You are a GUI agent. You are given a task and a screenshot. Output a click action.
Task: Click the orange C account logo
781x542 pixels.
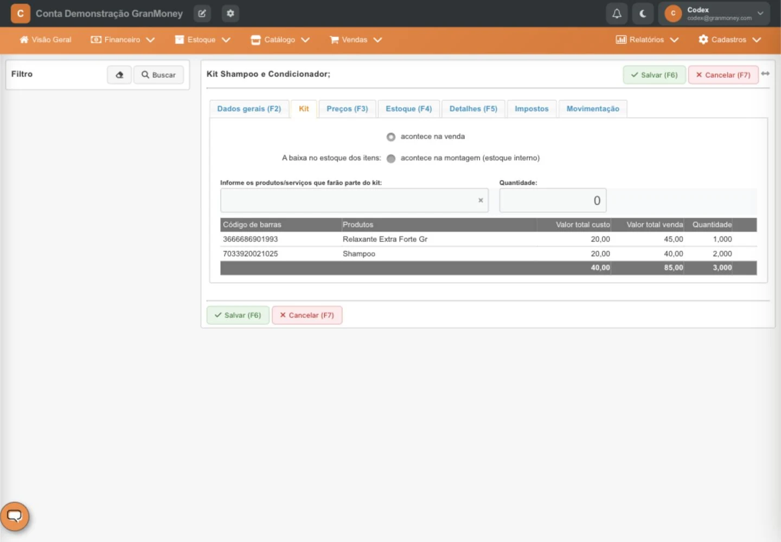coord(21,14)
